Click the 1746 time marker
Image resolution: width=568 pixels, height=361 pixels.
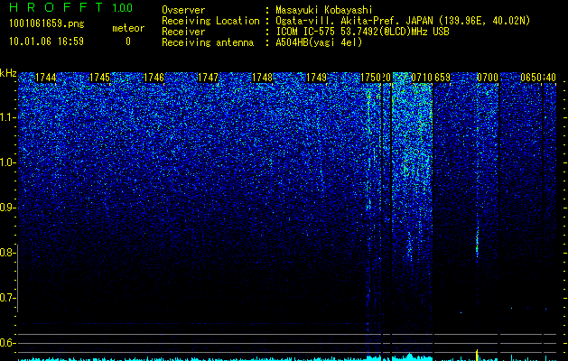point(154,78)
